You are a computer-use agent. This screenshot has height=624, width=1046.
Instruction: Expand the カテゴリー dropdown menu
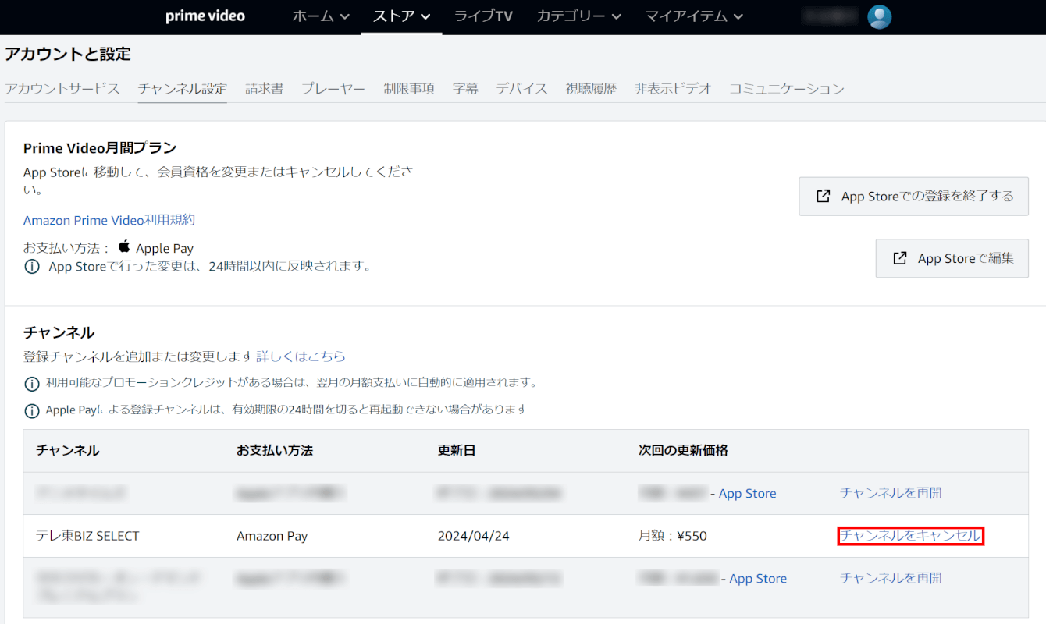tap(579, 16)
